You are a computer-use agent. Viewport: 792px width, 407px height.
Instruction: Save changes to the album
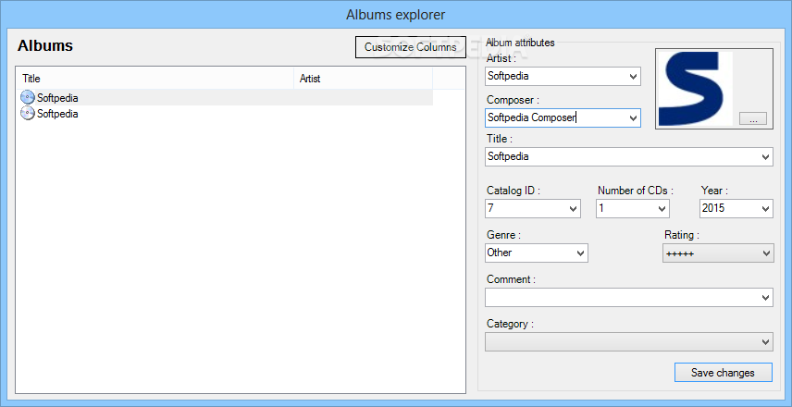[x=723, y=373]
